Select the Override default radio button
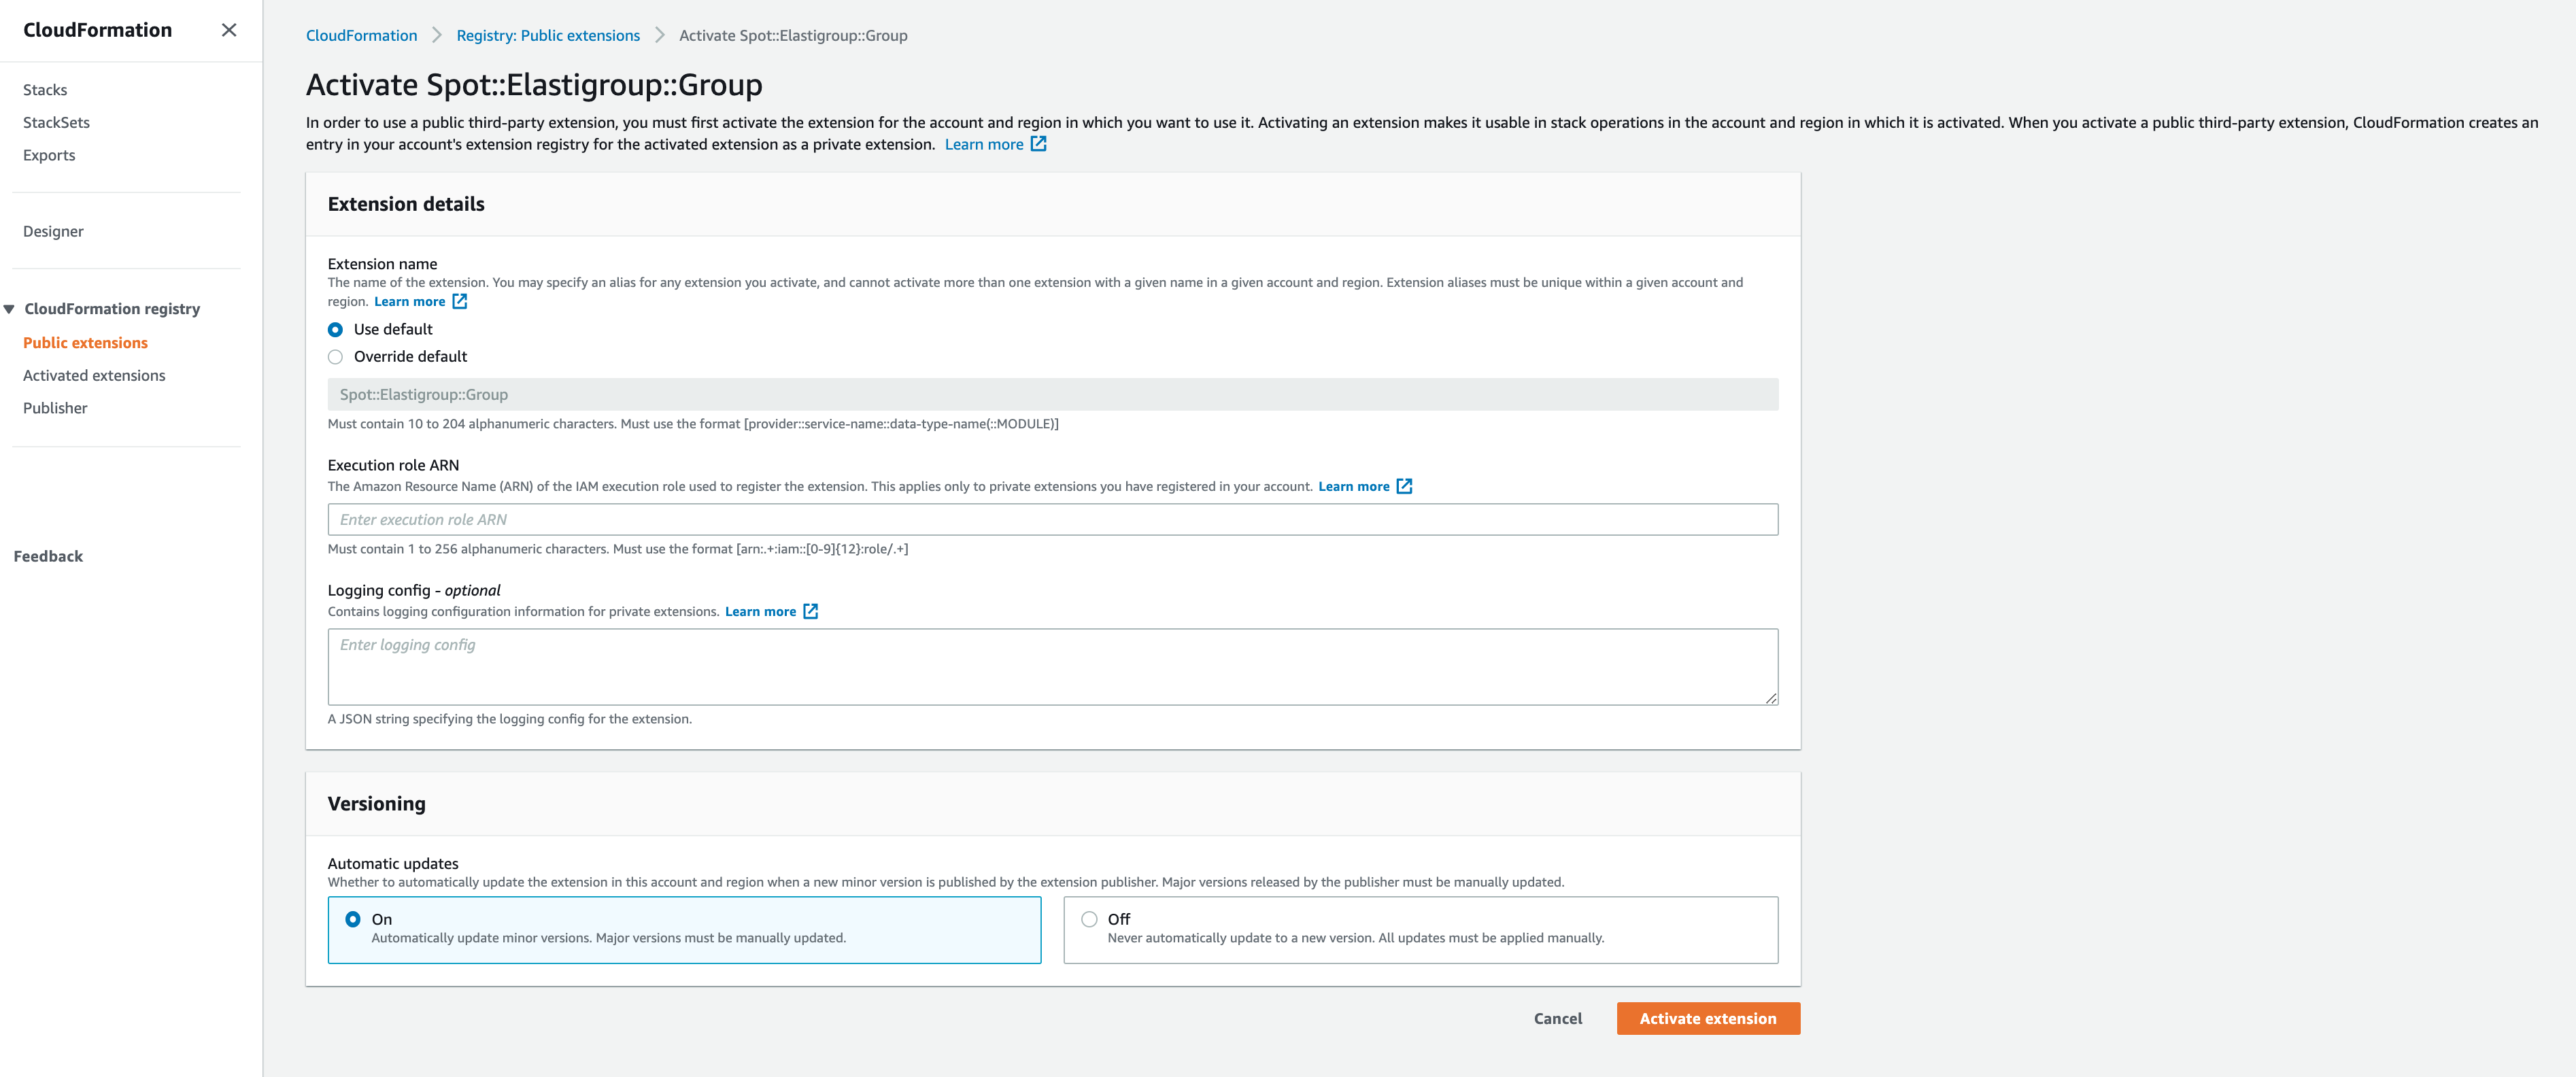The image size is (2576, 1077). click(x=336, y=357)
